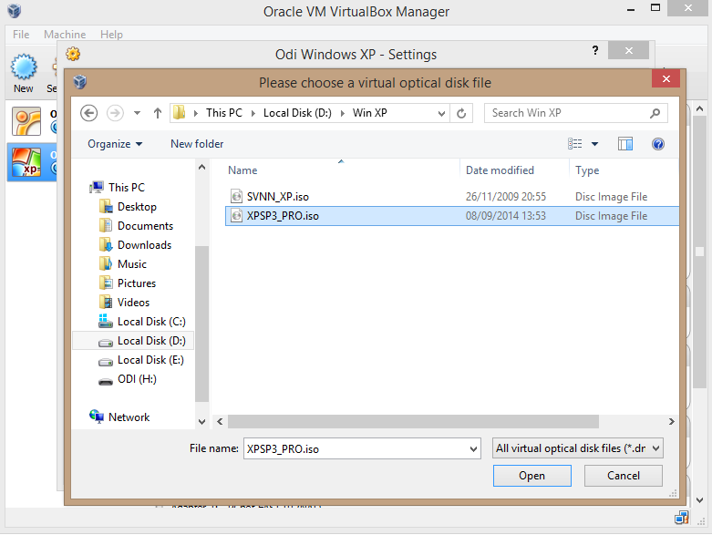Create a New folder

coord(197,144)
